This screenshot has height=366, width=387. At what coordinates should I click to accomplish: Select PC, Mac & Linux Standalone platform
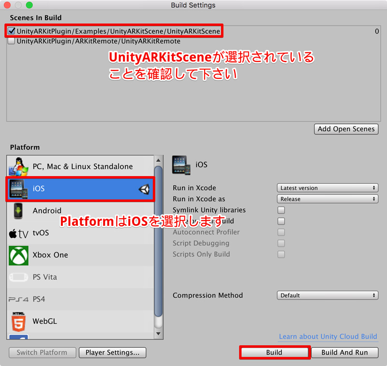[80, 166]
